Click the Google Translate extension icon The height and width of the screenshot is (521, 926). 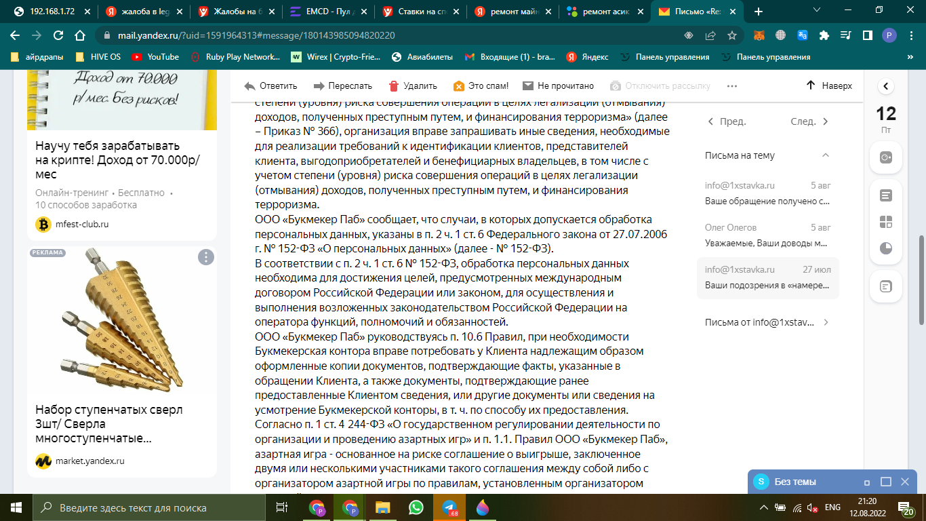(803, 35)
